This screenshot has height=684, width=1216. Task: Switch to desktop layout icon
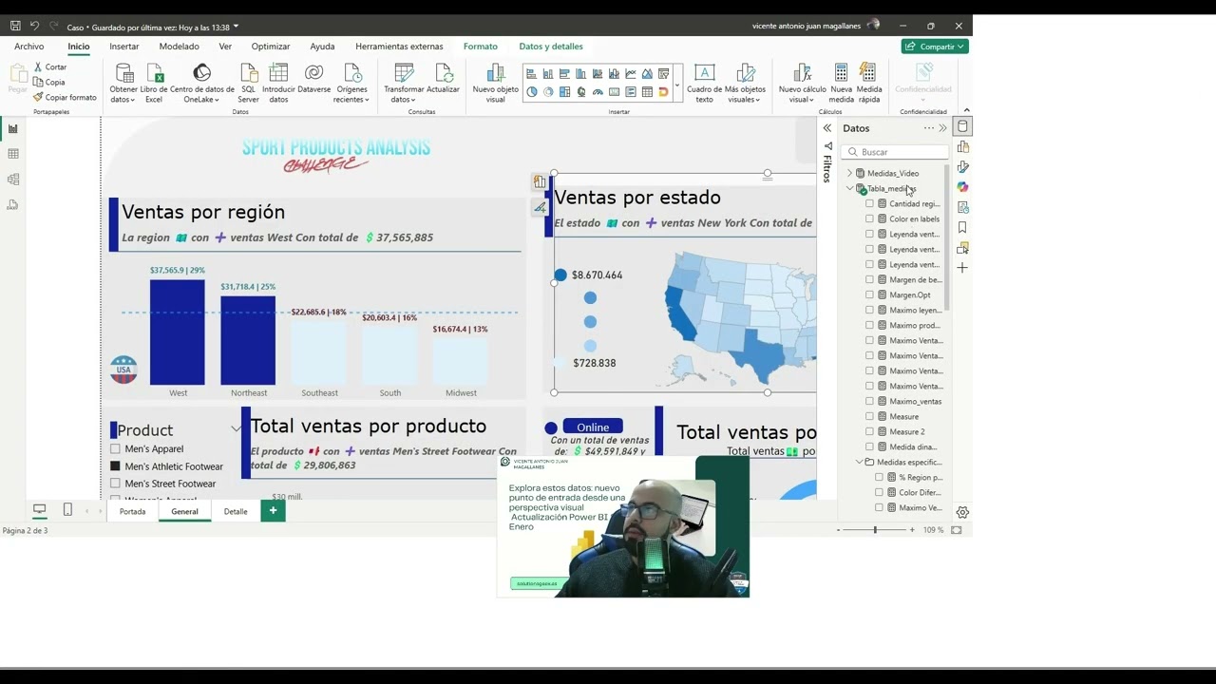click(x=39, y=510)
